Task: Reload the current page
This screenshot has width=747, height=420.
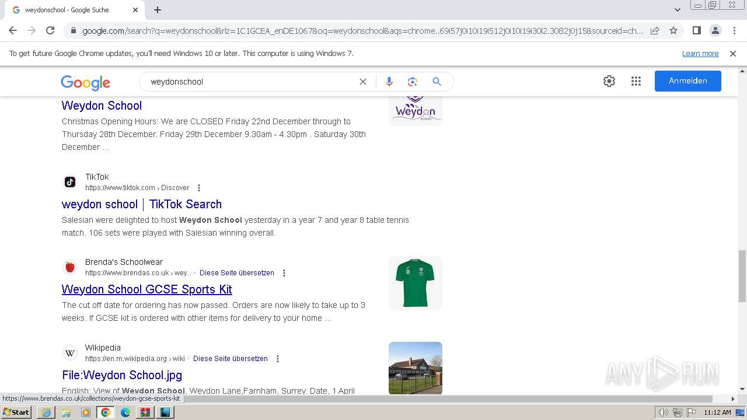Action: tap(50, 30)
